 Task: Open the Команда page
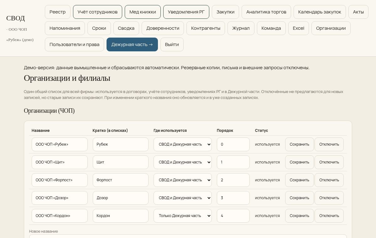(x=271, y=28)
